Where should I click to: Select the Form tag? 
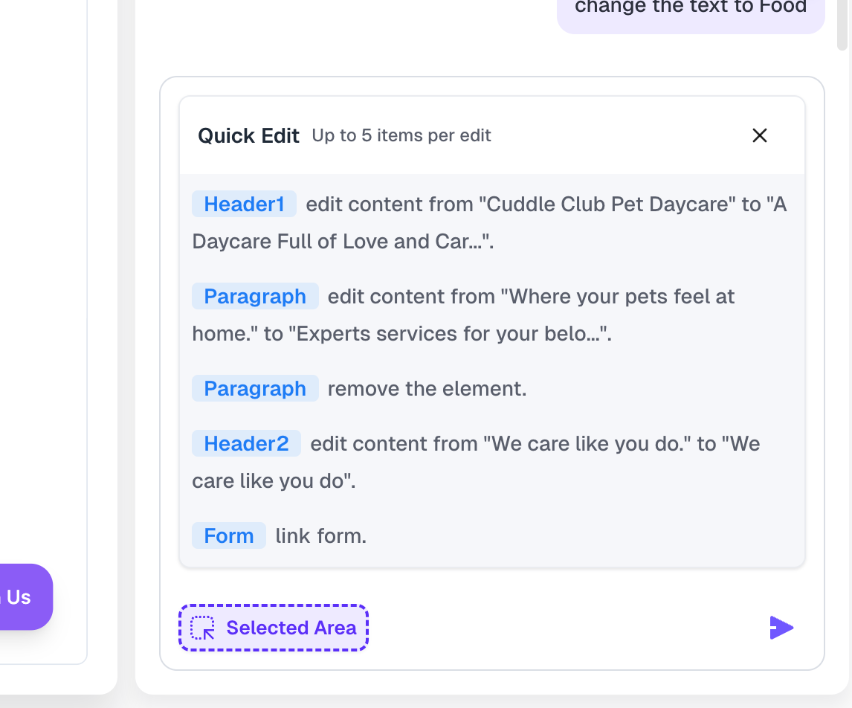(229, 536)
